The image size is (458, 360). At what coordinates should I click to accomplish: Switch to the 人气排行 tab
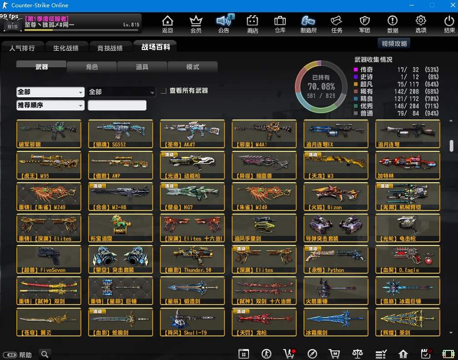pyautogui.click(x=22, y=48)
